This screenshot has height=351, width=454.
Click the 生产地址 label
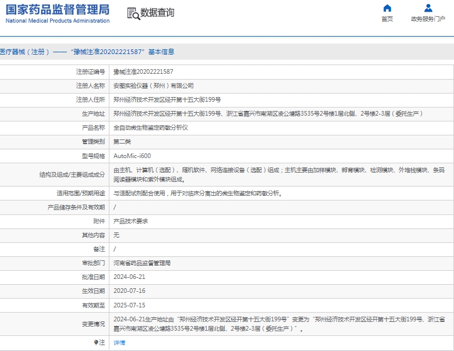point(93,114)
